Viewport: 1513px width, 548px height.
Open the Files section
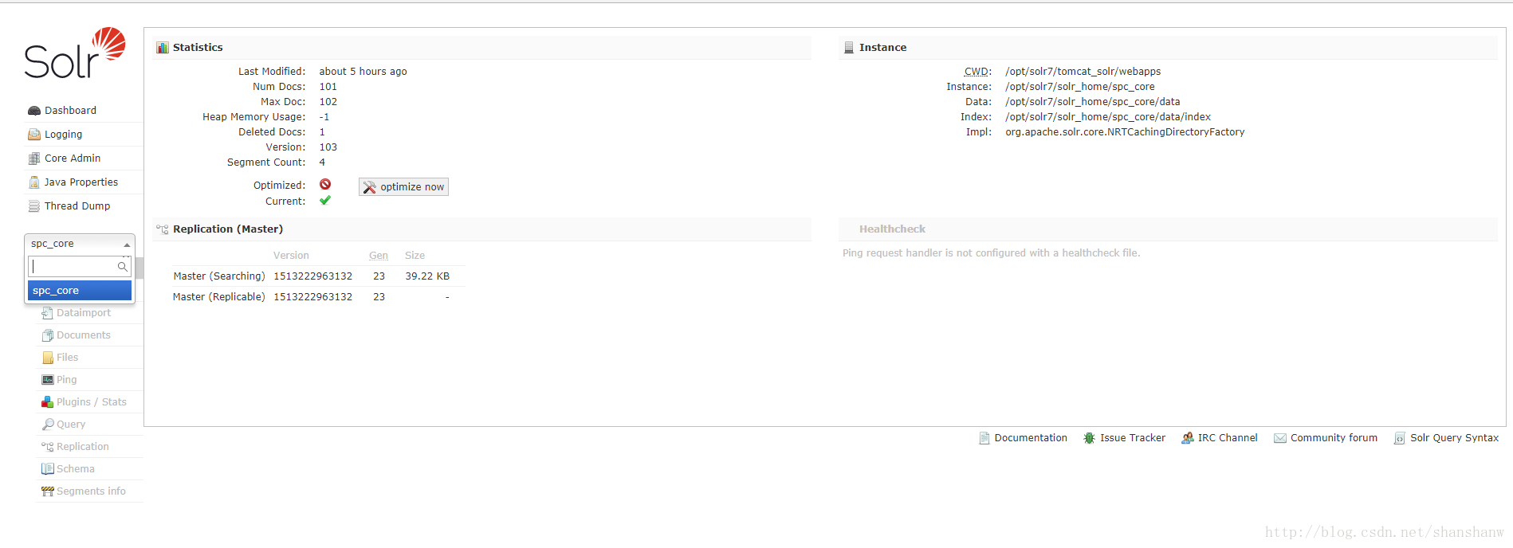point(67,358)
